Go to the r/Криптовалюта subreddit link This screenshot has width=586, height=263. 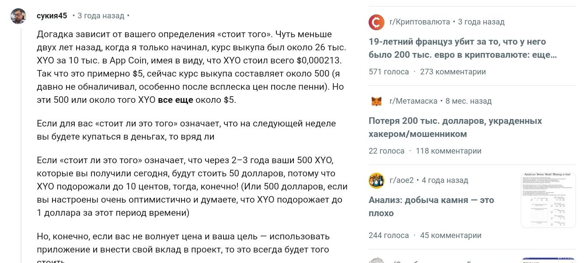click(420, 22)
